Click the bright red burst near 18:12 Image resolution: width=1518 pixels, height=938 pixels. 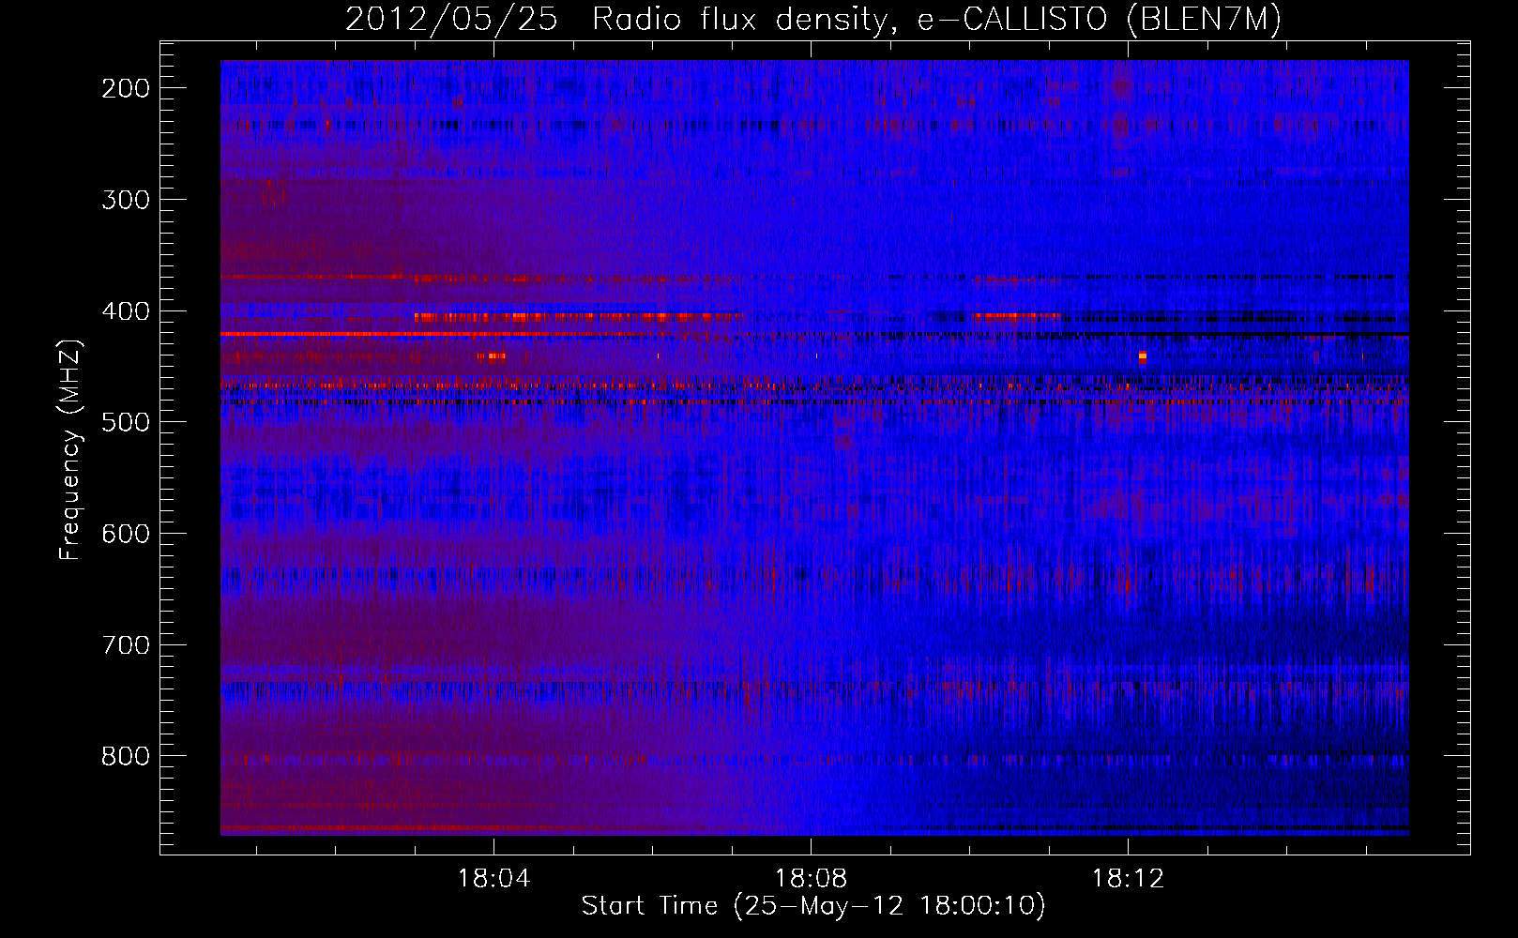tap(1142, 356)
